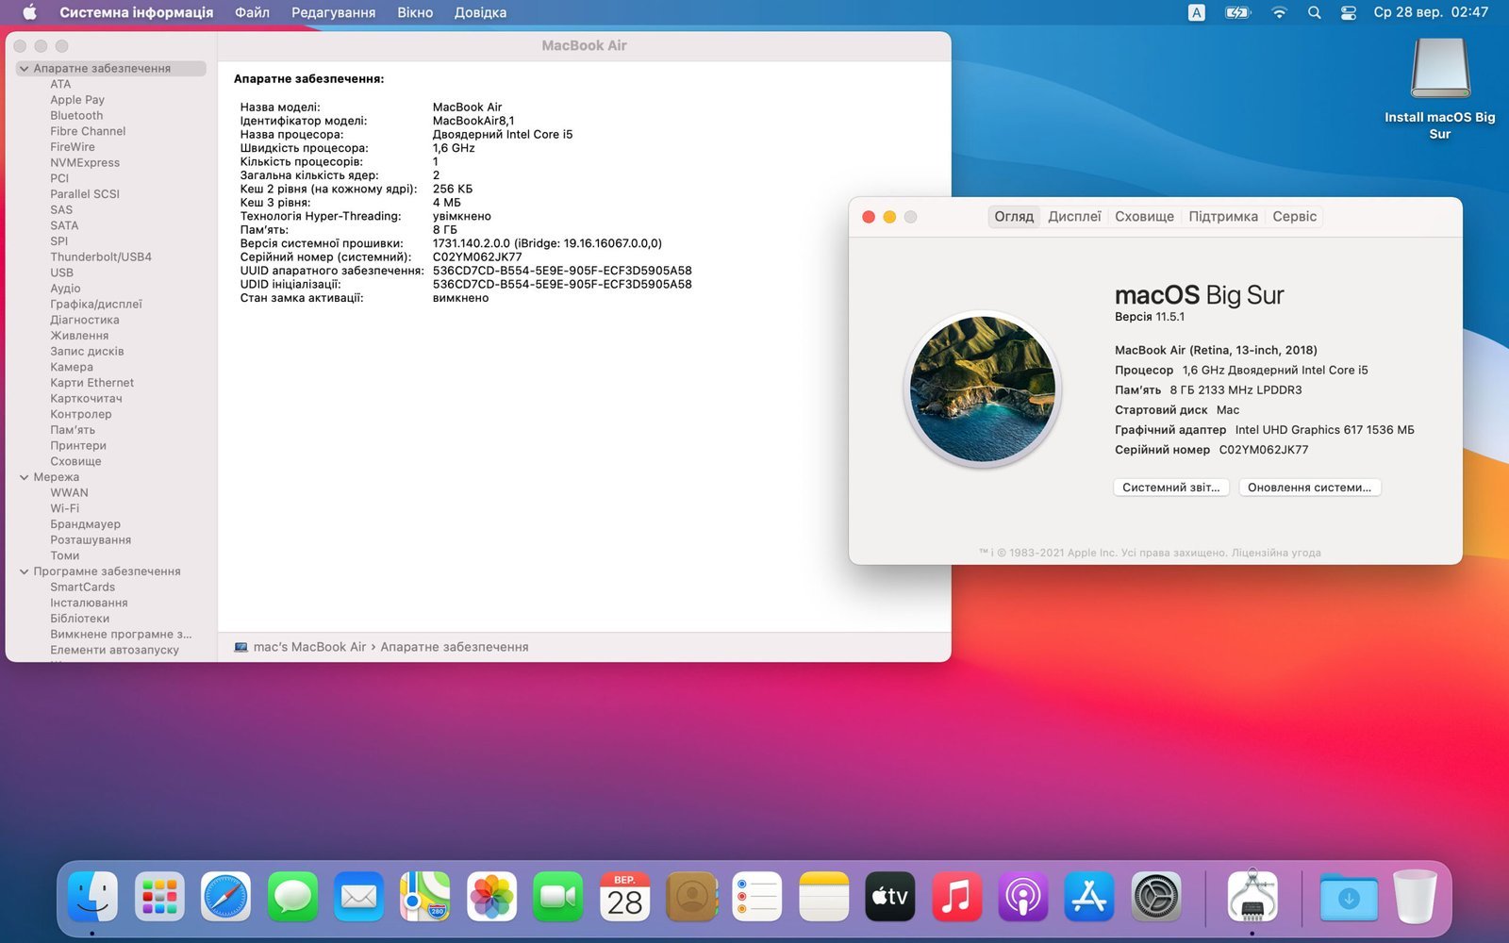The height and width of the screenshot is (943, 1509).
Task: Open Music app in Dock
Action: click(956, 896)
